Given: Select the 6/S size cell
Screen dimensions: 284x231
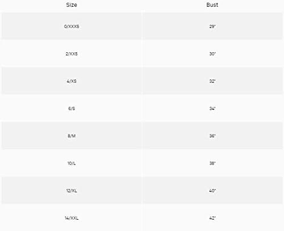Looking at the screenshot, I should (x=72, y=108).
